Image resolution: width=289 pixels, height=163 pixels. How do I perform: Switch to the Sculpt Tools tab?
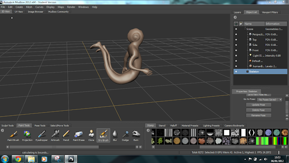pyautogui.click(x=8, y=126)
